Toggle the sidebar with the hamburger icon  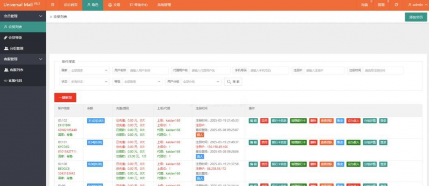[52, 5]
